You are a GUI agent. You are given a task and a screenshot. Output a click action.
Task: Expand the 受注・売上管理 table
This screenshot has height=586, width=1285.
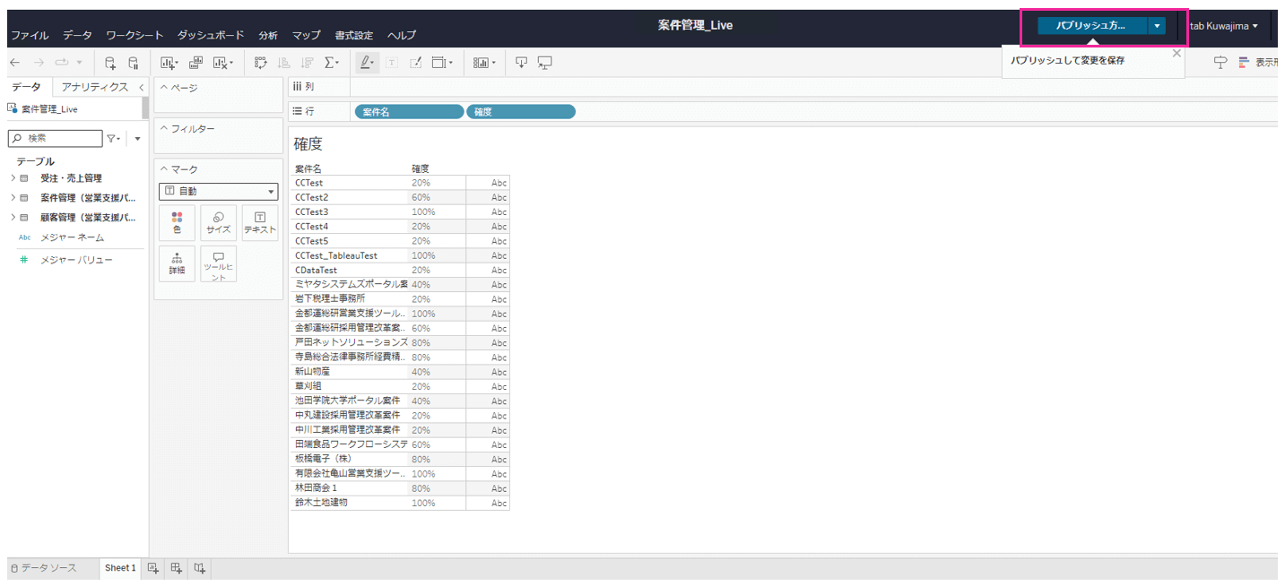(x=13, y=178)
